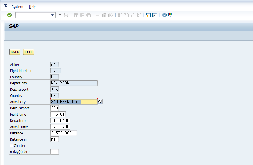This screenshot has width=253, height=165.
Task: Open the Customize Local Layout monitor icon
Action: [171, 15]
